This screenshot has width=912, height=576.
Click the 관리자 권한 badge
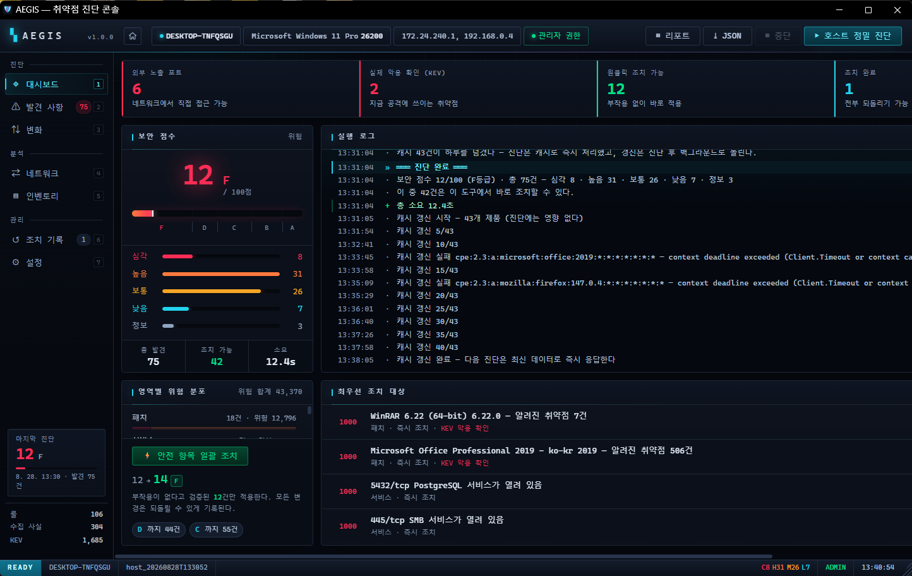(x=556, y=36)
